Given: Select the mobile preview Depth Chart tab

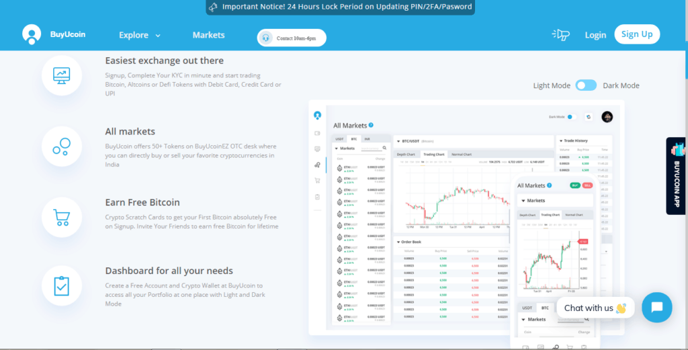Looking at the screenshot, I should pos(528,215).
